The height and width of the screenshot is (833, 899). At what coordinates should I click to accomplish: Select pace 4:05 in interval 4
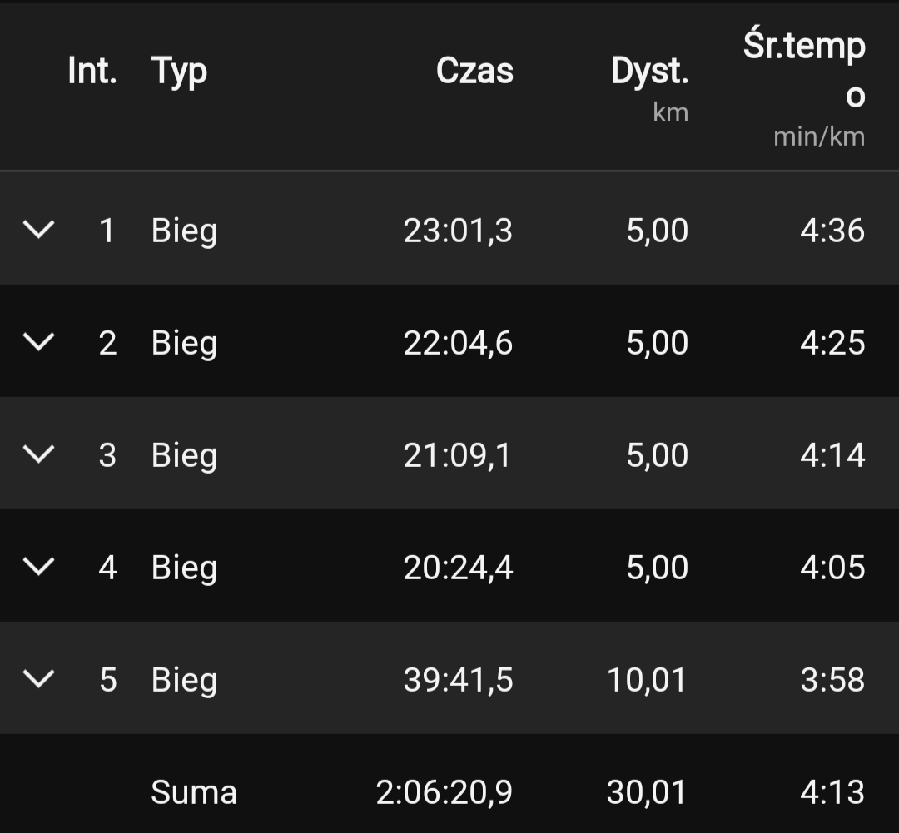coord(832,568)
